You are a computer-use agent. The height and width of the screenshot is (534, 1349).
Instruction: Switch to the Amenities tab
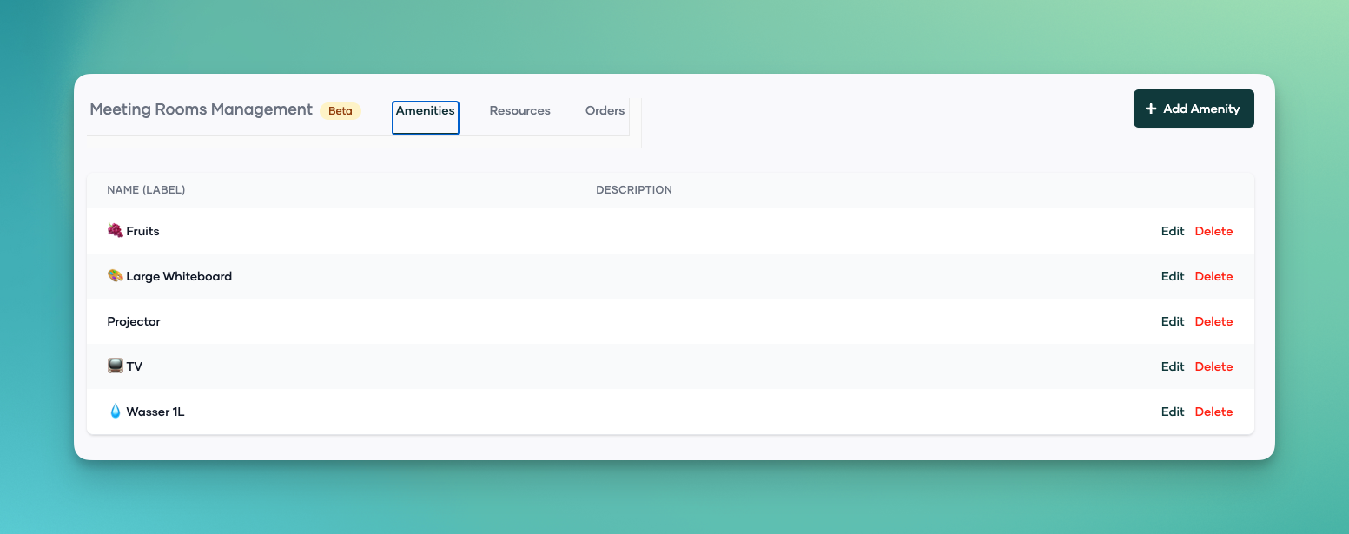426,118
